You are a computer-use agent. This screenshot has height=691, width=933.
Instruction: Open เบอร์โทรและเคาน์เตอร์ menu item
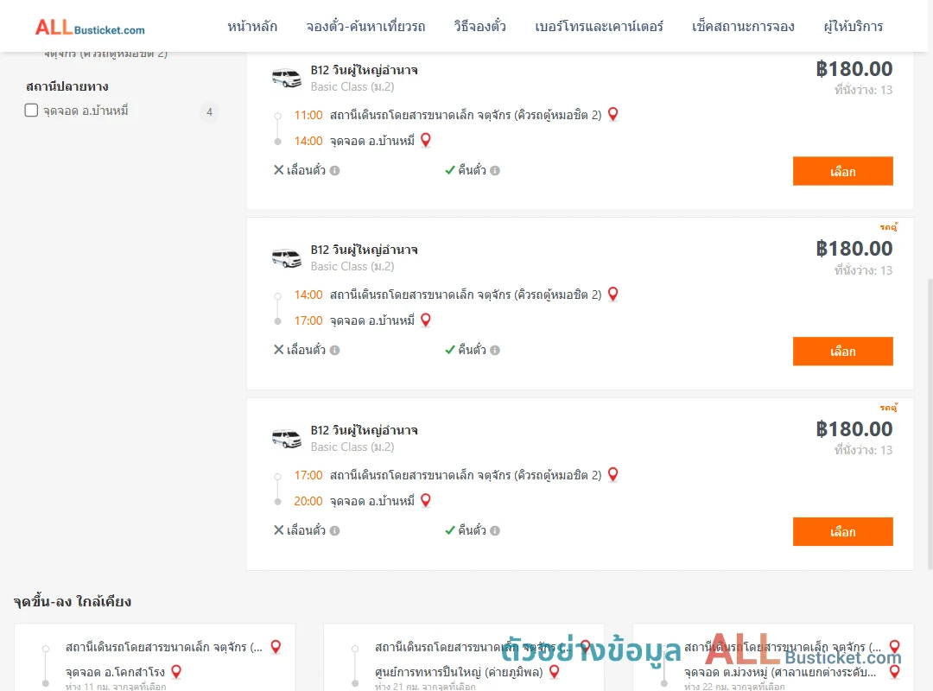coord(599,27)
